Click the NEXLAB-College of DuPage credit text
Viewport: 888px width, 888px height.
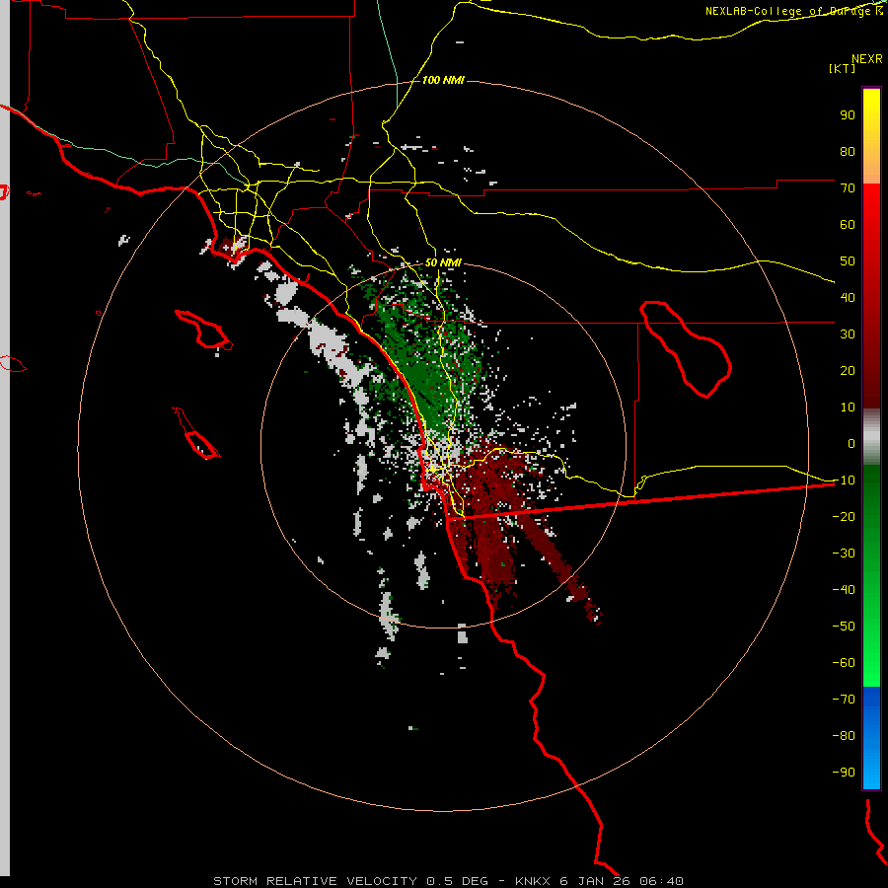click(793, 11)
